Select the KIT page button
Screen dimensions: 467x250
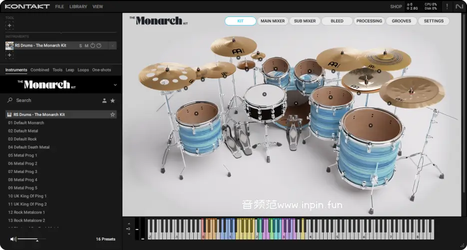click(x=240, y=21)
